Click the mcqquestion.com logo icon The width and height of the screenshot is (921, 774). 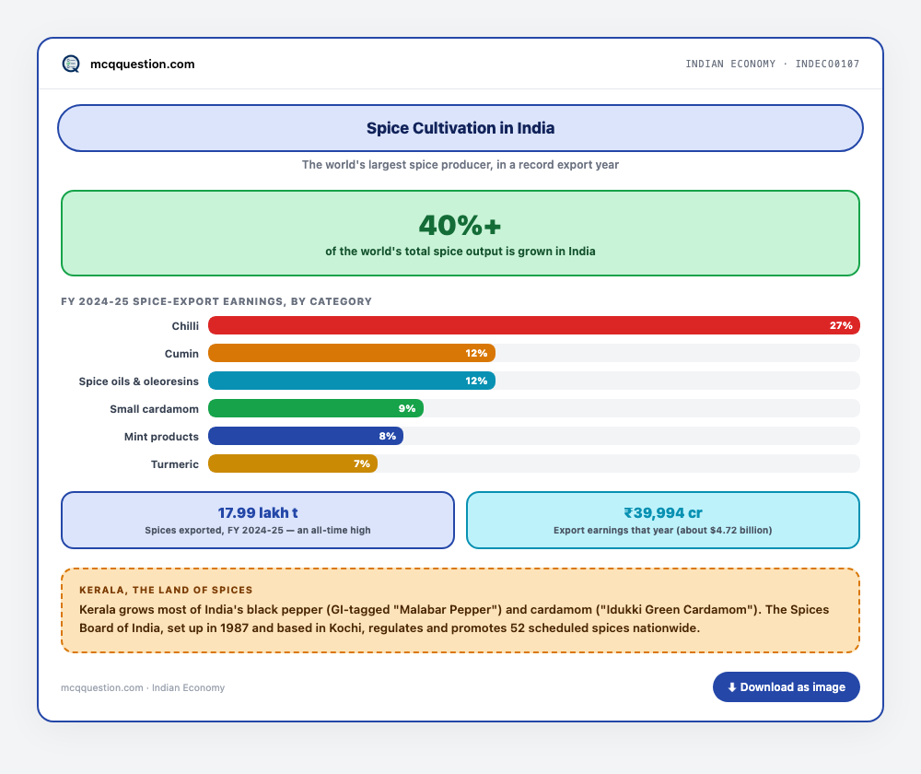tap(71, 64)
